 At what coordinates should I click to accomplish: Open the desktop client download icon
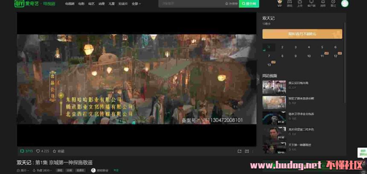click(x=311, y=3)
